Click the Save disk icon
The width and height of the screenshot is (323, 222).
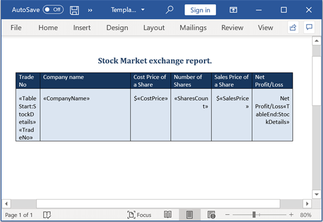pyautogui.click(x=75, y=10)
